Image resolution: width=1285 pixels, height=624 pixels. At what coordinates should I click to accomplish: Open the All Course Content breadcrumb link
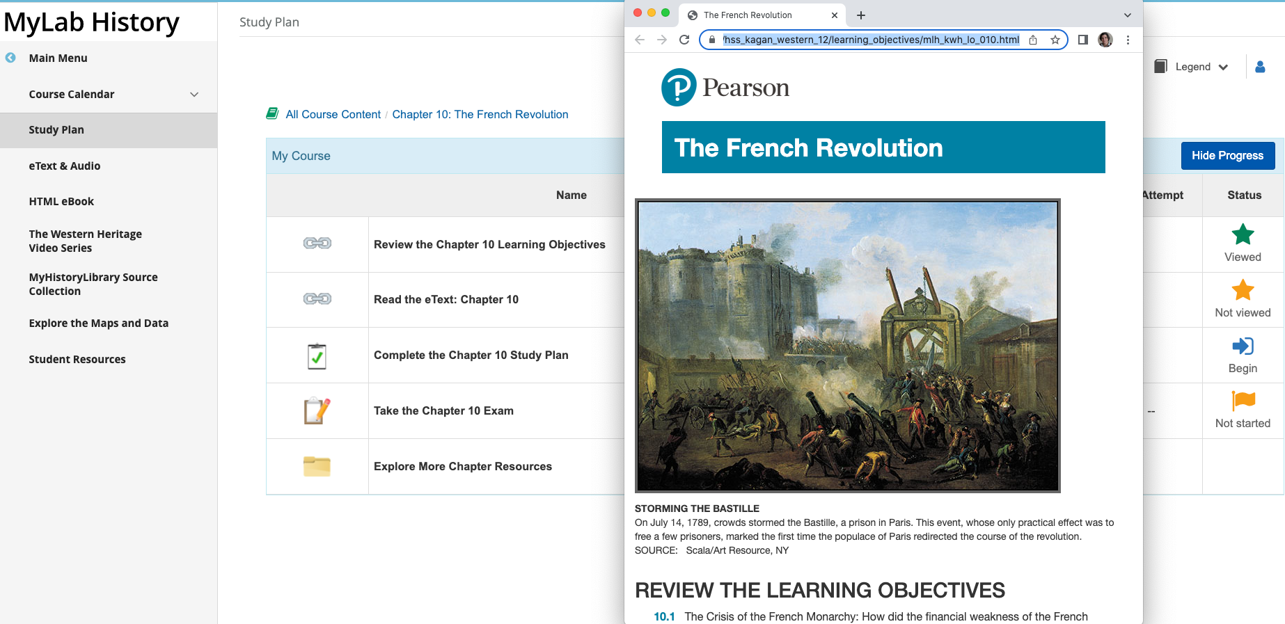pyautogui.click(x=333, y=114)
